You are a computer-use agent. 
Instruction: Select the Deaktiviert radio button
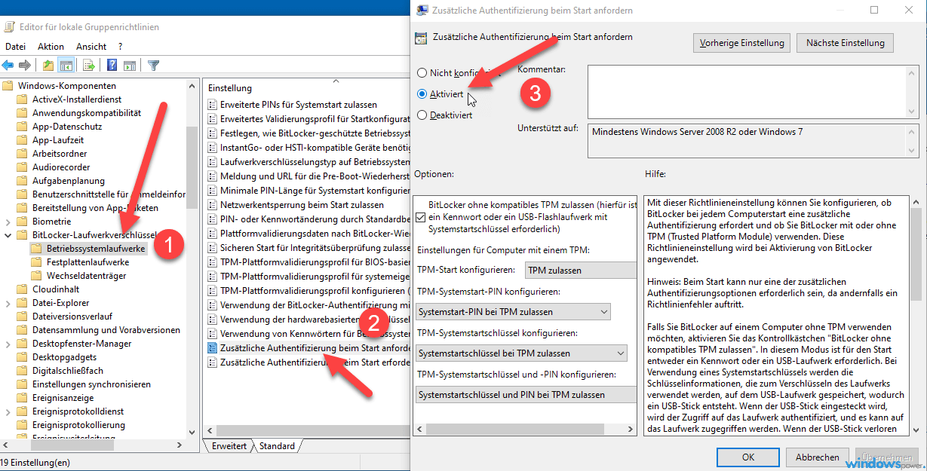click(x=422, y=115)
